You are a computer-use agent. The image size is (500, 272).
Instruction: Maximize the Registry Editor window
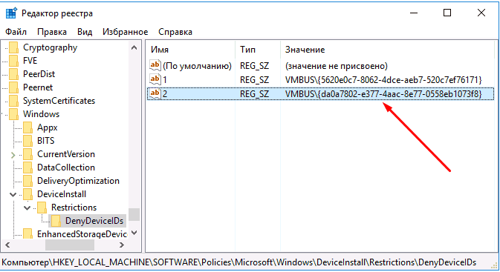pos(447,13)
